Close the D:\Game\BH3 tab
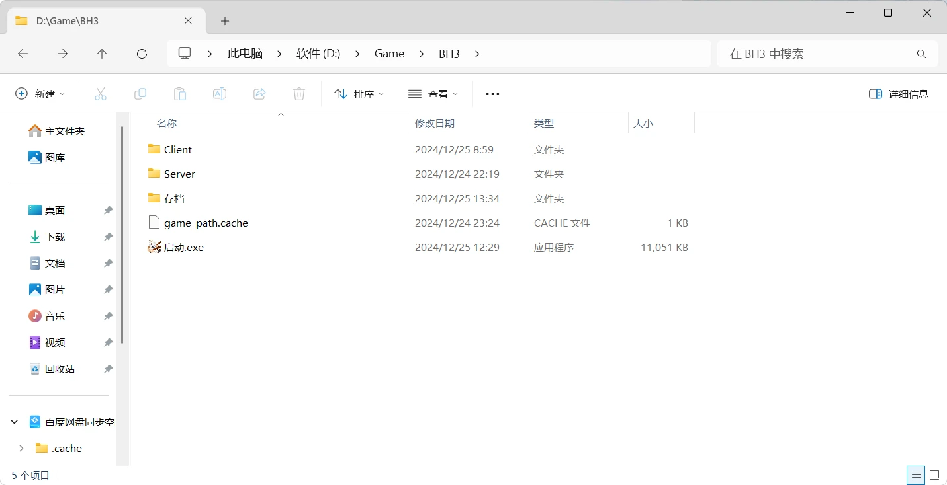Viewport: 947px width, 485px height. pos(188,20)
